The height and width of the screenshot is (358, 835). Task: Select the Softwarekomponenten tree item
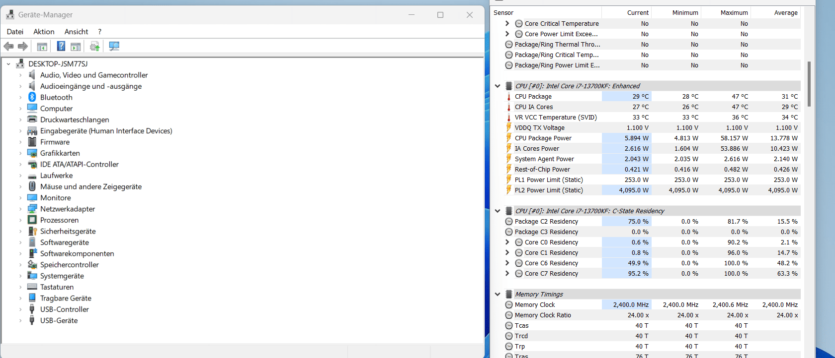(77, 253)
